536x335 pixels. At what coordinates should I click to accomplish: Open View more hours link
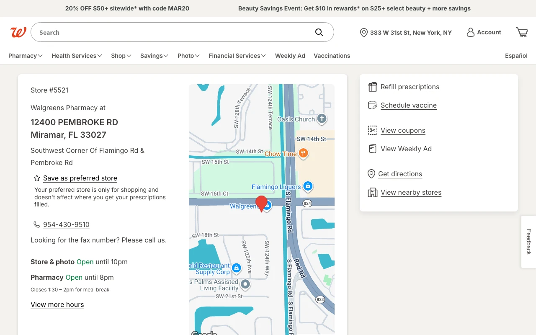57,304
